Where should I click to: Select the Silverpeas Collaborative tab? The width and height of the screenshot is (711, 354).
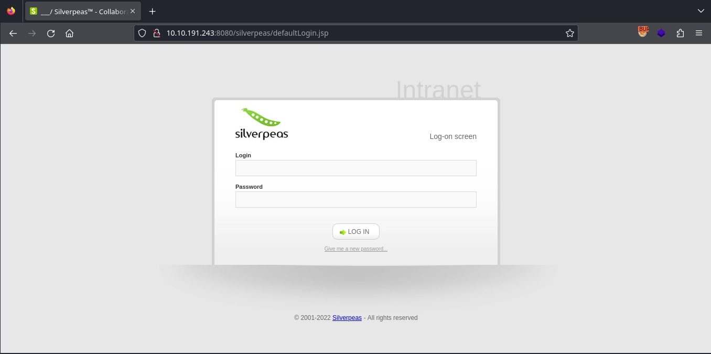[79, 11]
